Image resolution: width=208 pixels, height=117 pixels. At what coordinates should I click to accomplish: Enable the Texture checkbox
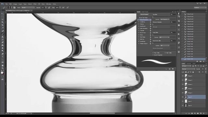coord(139,24)
